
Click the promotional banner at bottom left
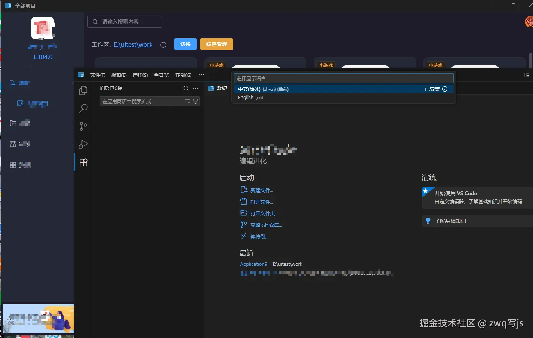point(38,319)
